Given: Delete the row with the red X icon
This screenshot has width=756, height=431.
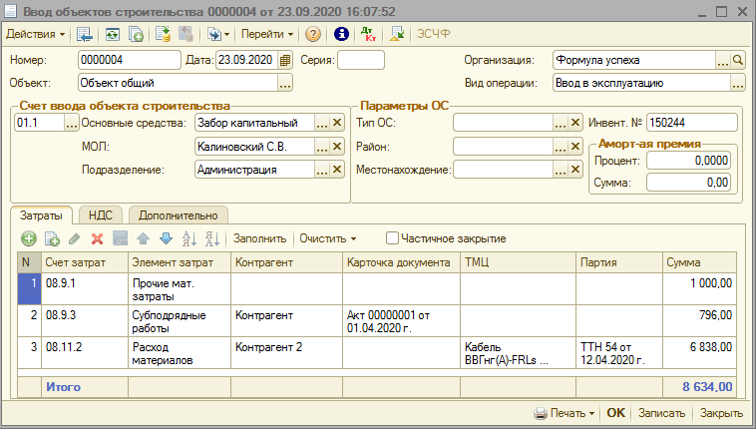Looking at the screenshot, I should click(98, 238).
